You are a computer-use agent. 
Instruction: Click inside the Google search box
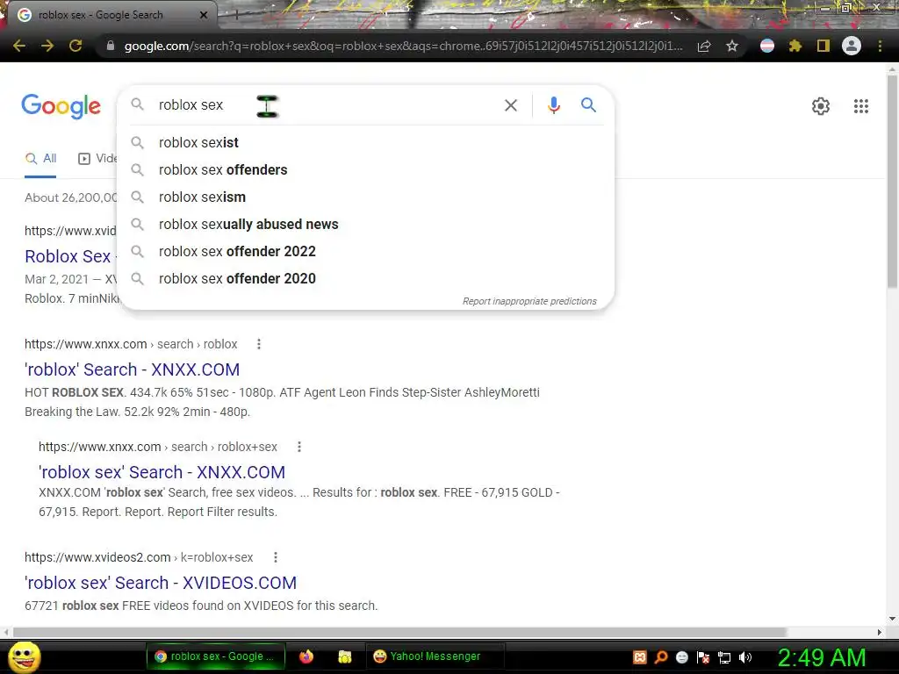point(327,105)
